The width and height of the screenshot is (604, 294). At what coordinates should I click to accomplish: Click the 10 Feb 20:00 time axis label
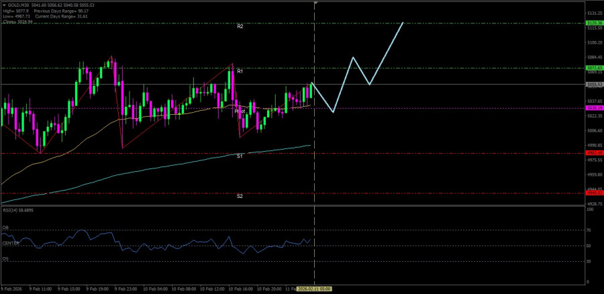point(268,289)
